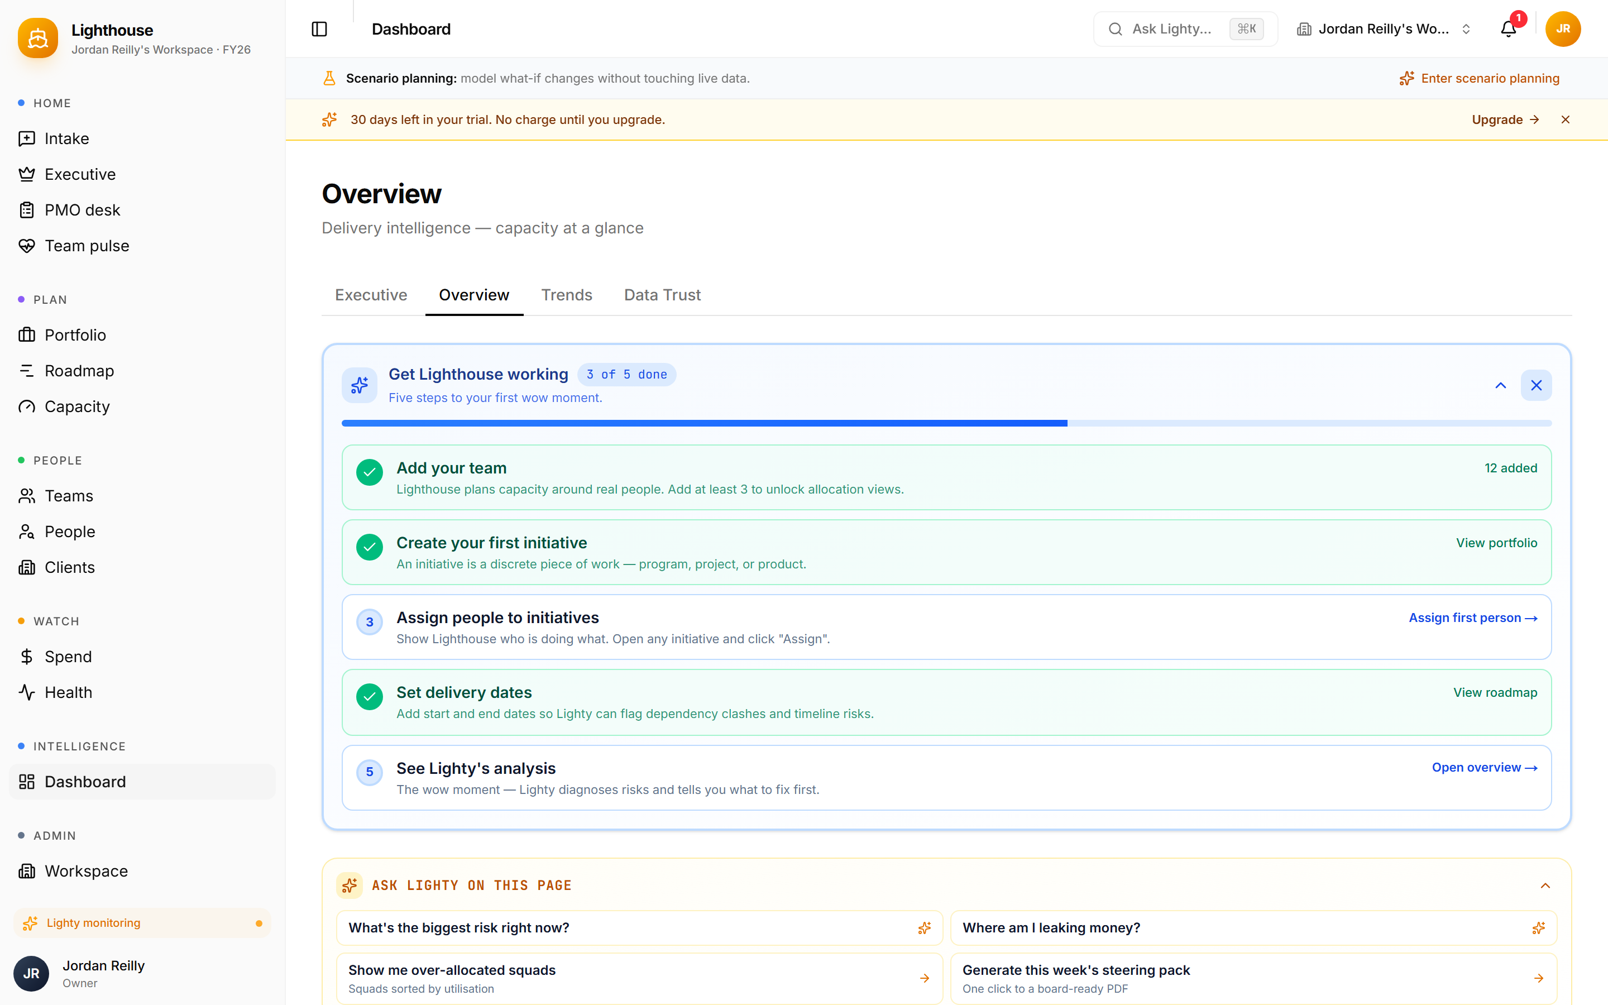1608x1005 pixels.
Task: Open Capacity in the sidebar
Action: pos(142,407)
